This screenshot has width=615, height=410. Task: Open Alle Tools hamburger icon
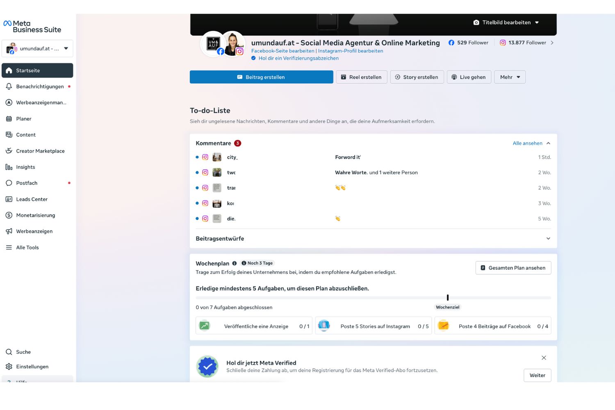[9, 248]
